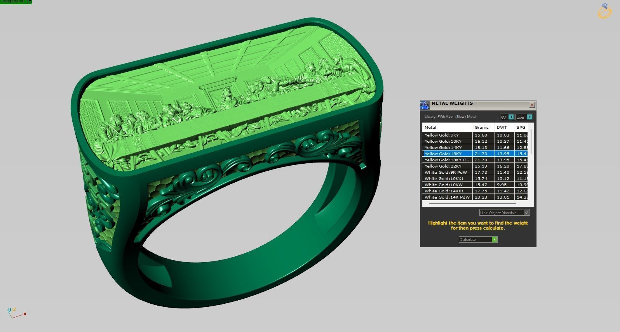
Task: Select the Yellow Gold:18KY R... row
Action: 475,160
